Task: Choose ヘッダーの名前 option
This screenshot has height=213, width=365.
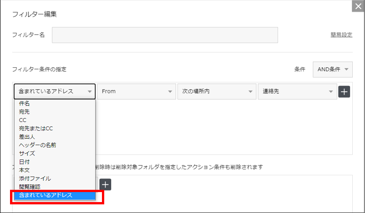Action: point(38,145)
